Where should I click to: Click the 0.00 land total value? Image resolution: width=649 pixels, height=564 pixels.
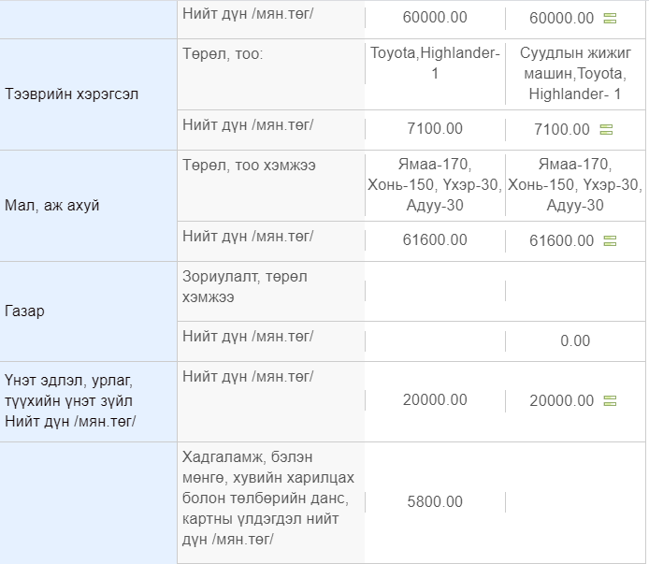click(x=575, y=341)
